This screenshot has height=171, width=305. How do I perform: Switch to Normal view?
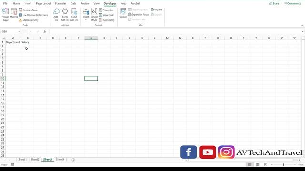[250, 165]
